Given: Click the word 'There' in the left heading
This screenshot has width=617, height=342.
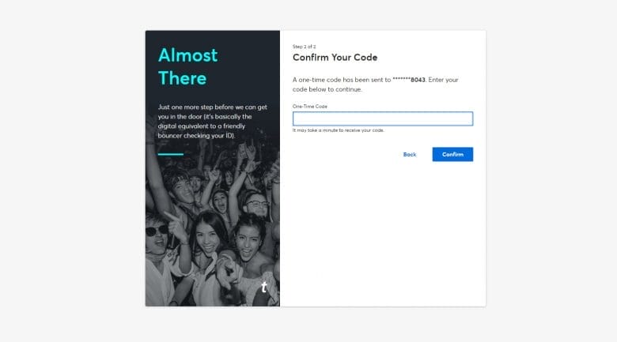Looking at the screenshot, I should pos(182,78).
